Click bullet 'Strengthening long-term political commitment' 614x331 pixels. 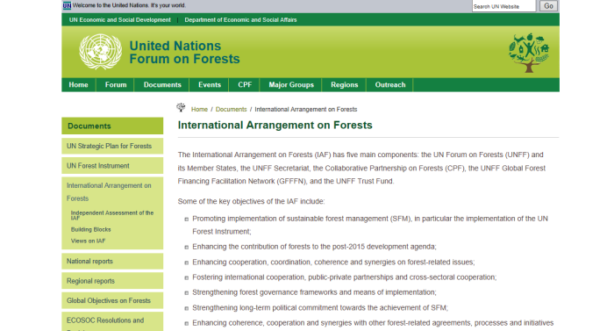(x=320, y=308)
